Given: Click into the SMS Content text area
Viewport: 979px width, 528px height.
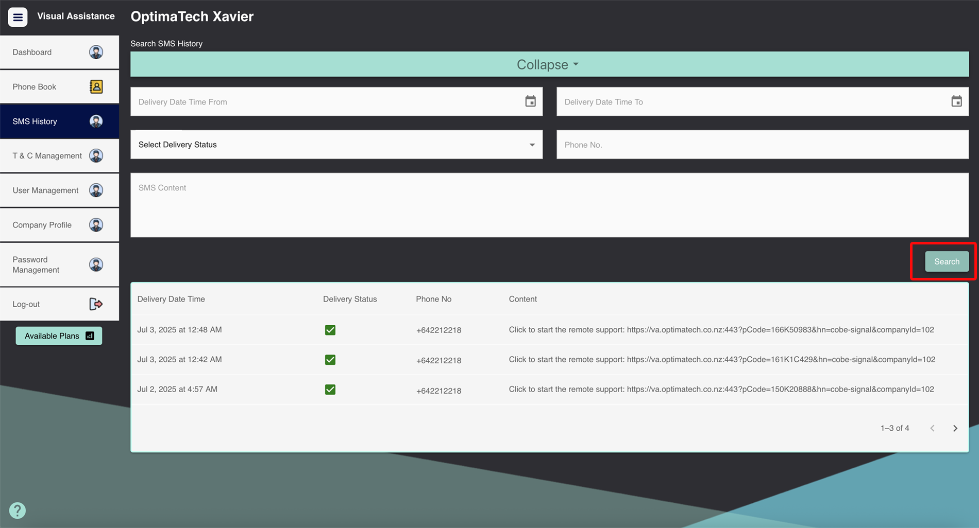Looking at the screenshot, I should (549, 205).
